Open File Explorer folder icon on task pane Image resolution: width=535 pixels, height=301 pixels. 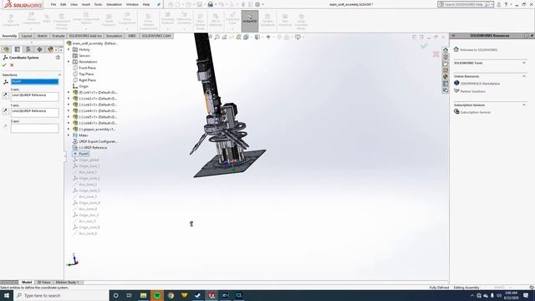click(446, 64)
